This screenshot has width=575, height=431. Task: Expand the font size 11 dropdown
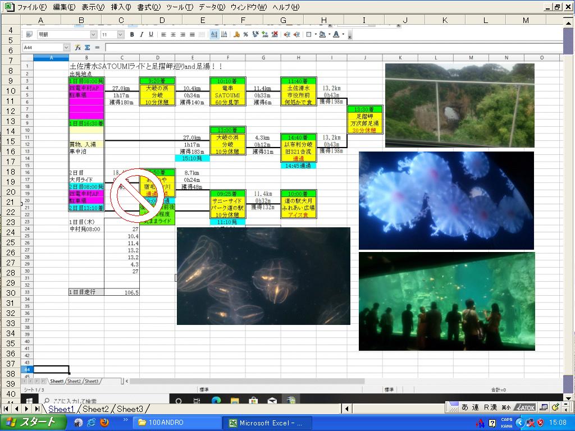(121, 35)
